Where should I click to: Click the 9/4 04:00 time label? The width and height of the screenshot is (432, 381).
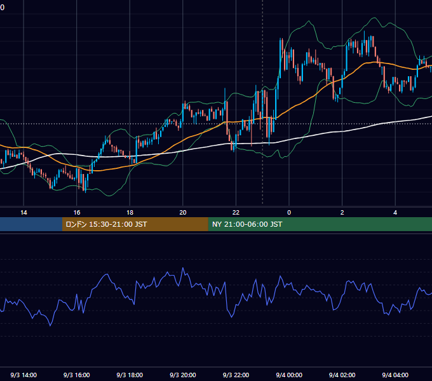[395, 375]
